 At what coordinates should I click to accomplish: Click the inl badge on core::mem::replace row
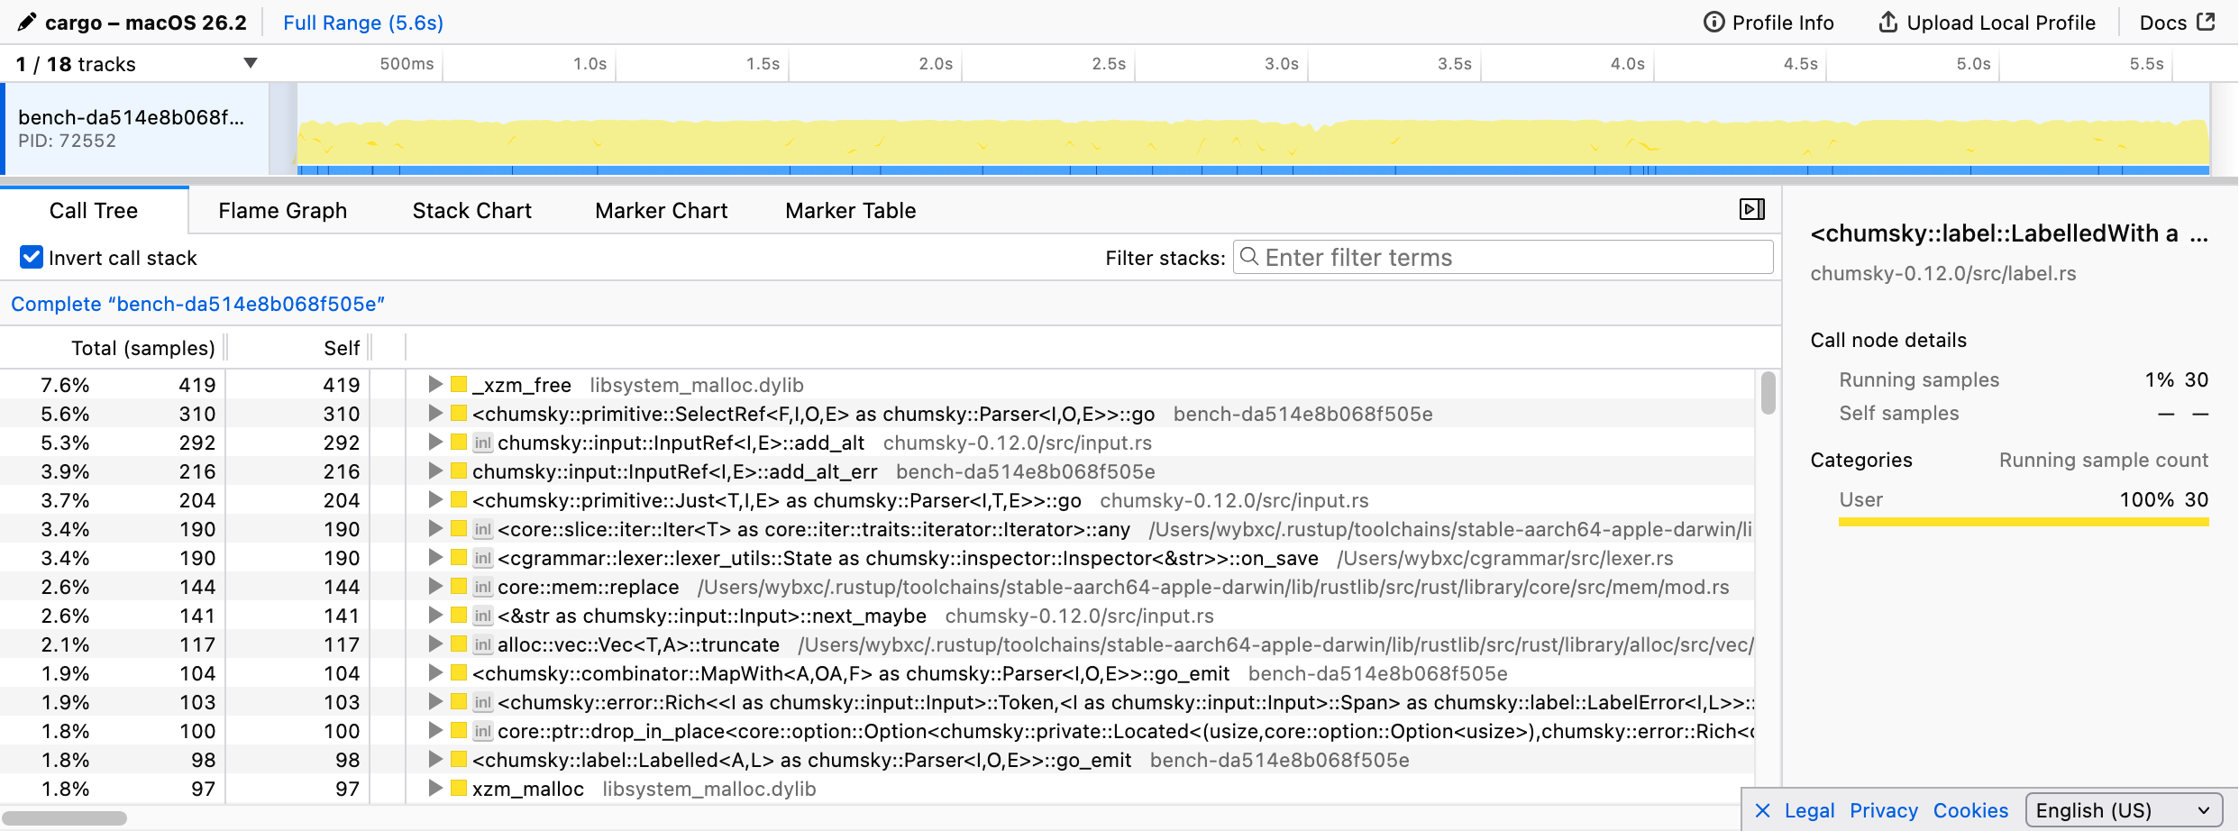click(x=483, y=587)
